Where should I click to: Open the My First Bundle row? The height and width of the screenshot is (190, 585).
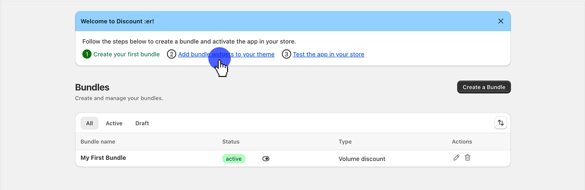point(103,158)
